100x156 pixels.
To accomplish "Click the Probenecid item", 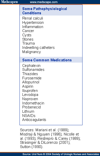I will click(x=31, y=107).
